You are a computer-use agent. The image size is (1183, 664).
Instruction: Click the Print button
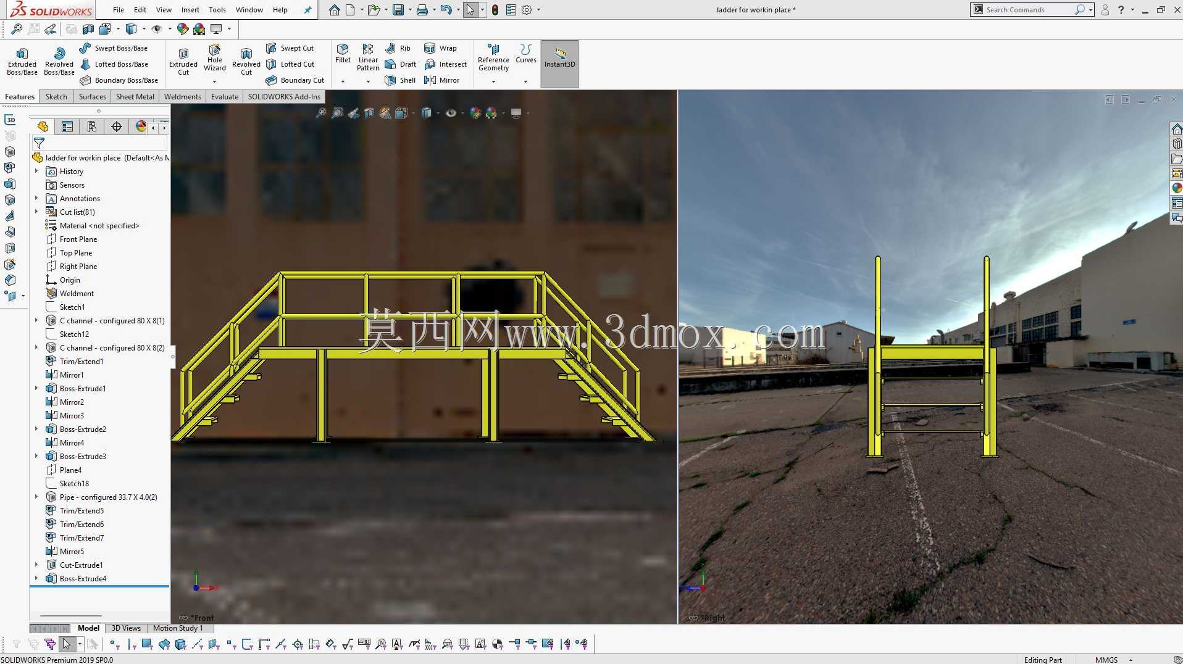click(x=422, y=10)
